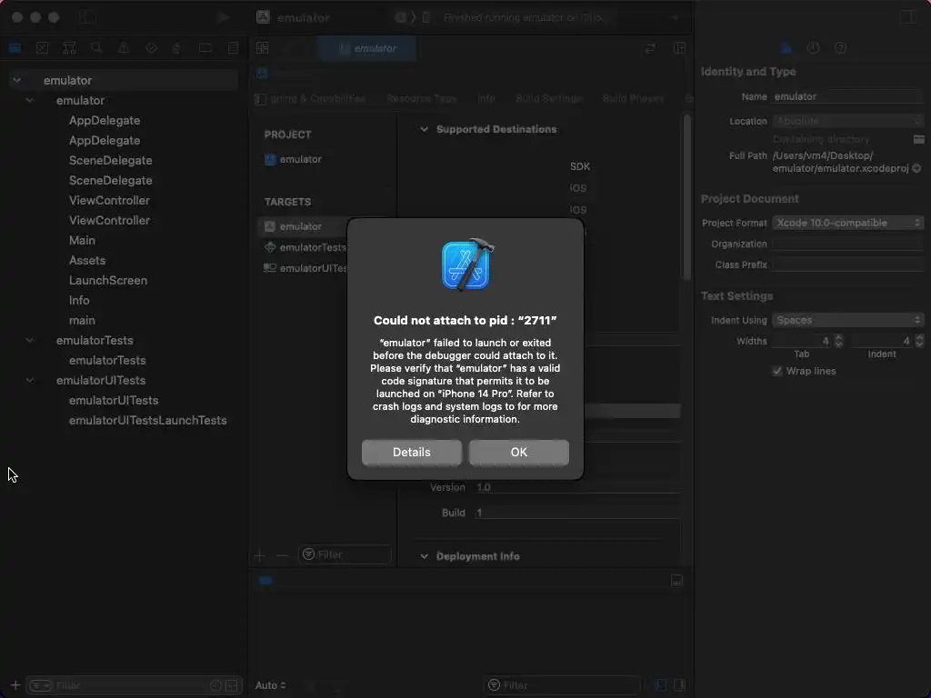Image resolution: width=931 pixels, height=698 pixels.
Task: Click the Location folder chooser icon
Action: point(918,139)
